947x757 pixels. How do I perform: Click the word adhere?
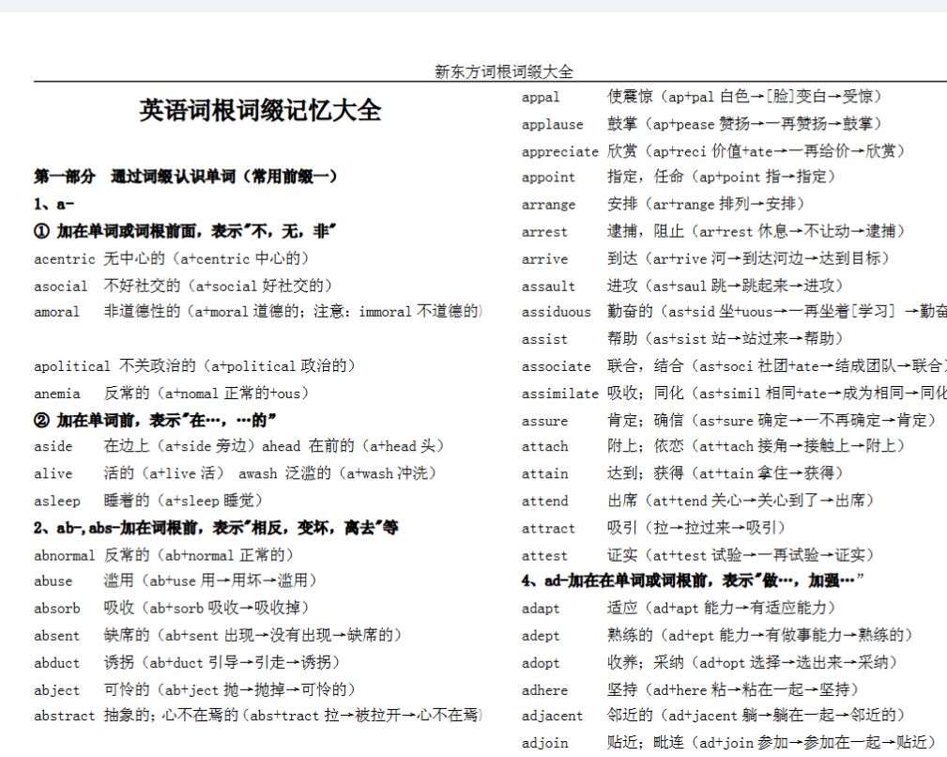[544, 690]
